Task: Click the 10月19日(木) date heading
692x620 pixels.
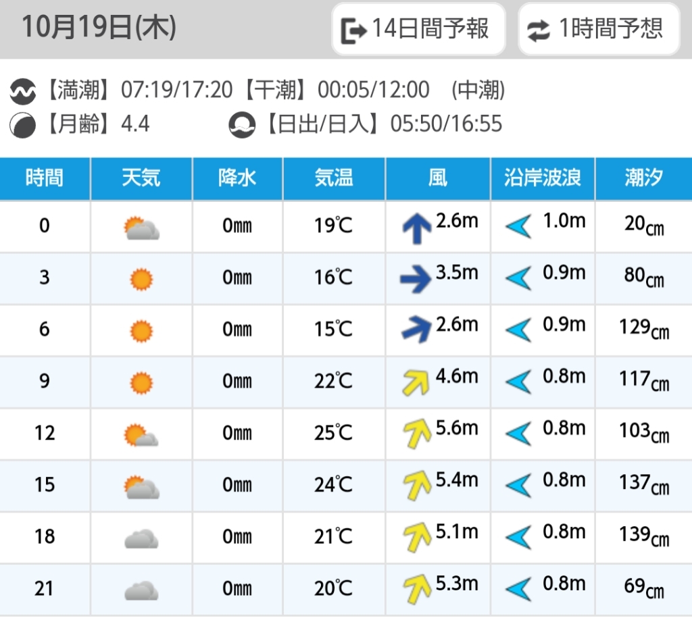Action: 99,27
